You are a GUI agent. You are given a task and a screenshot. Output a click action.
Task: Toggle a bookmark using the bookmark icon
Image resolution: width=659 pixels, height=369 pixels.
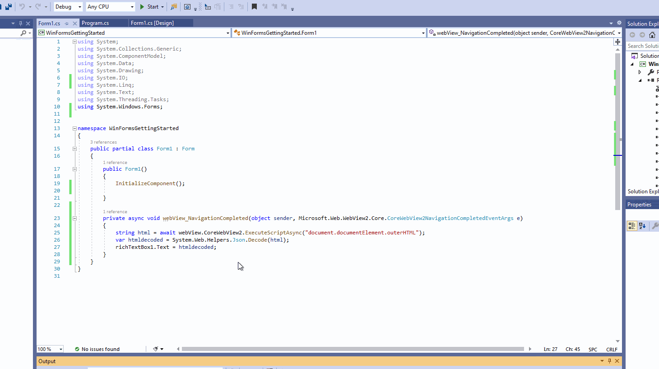coord(254,6)
